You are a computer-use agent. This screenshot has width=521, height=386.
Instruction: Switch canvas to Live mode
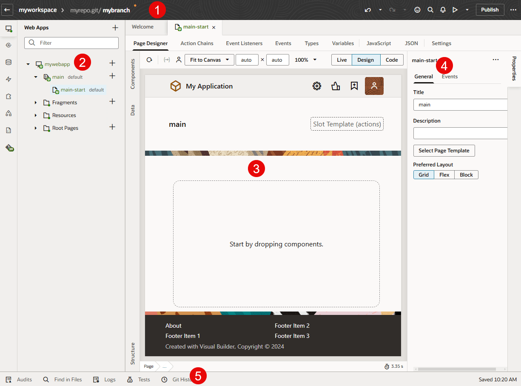(342, 60)
